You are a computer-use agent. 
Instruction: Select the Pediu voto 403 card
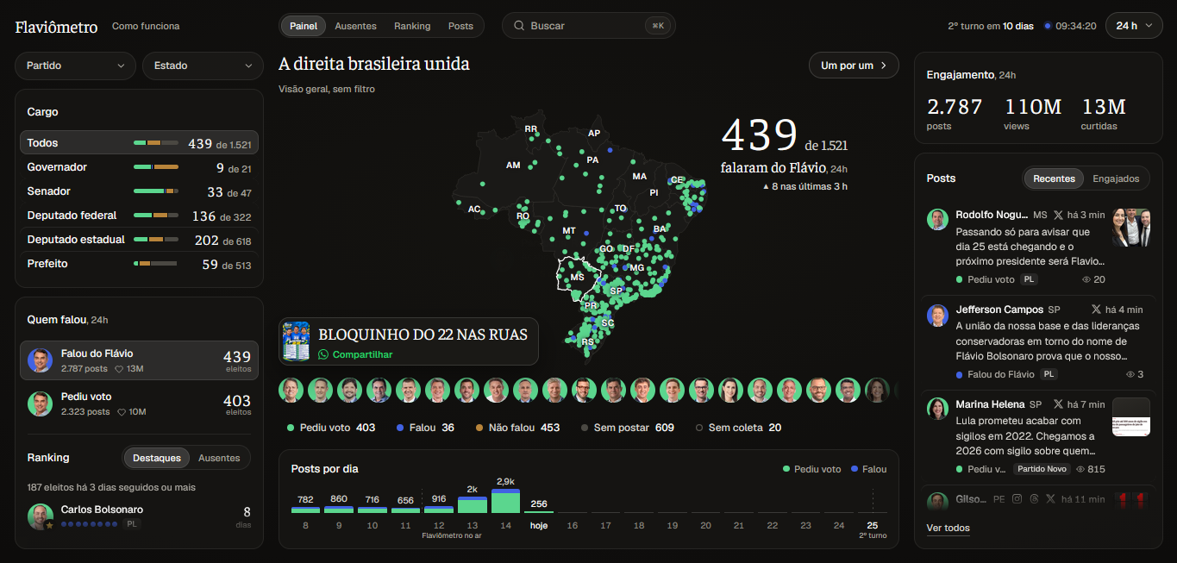139,403
